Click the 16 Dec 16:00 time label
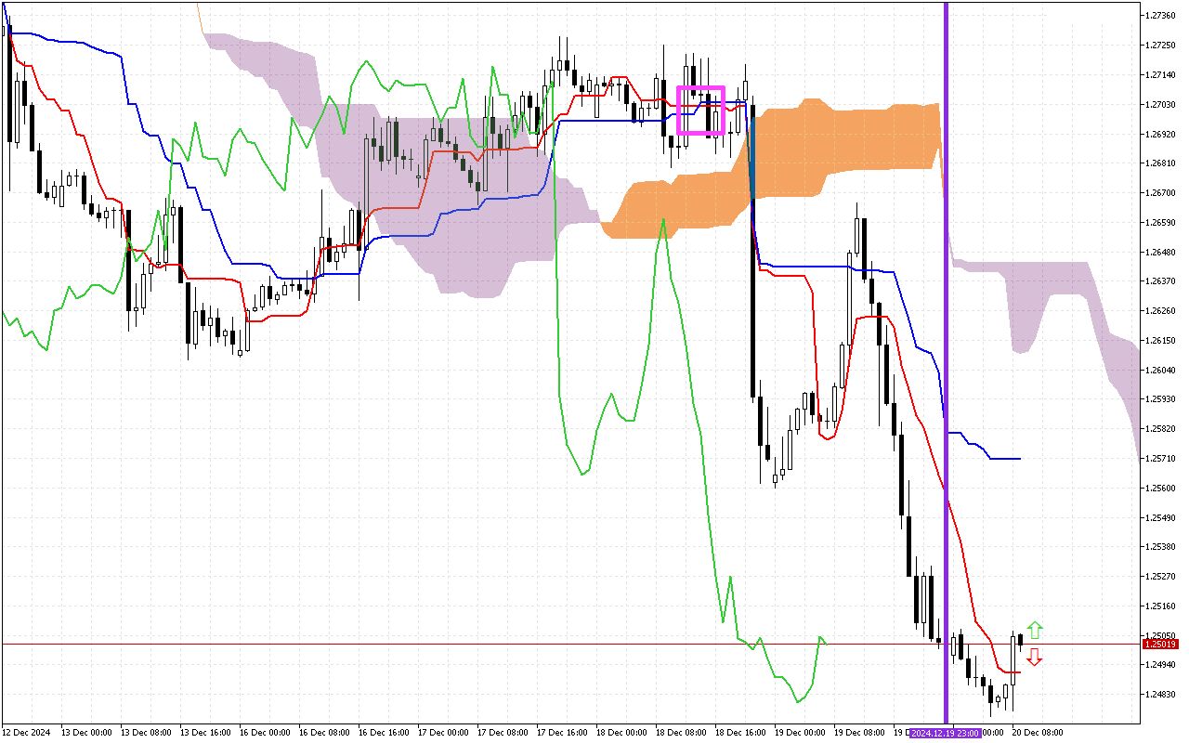This screenshot has height=743, width=1189. [384, 732]
